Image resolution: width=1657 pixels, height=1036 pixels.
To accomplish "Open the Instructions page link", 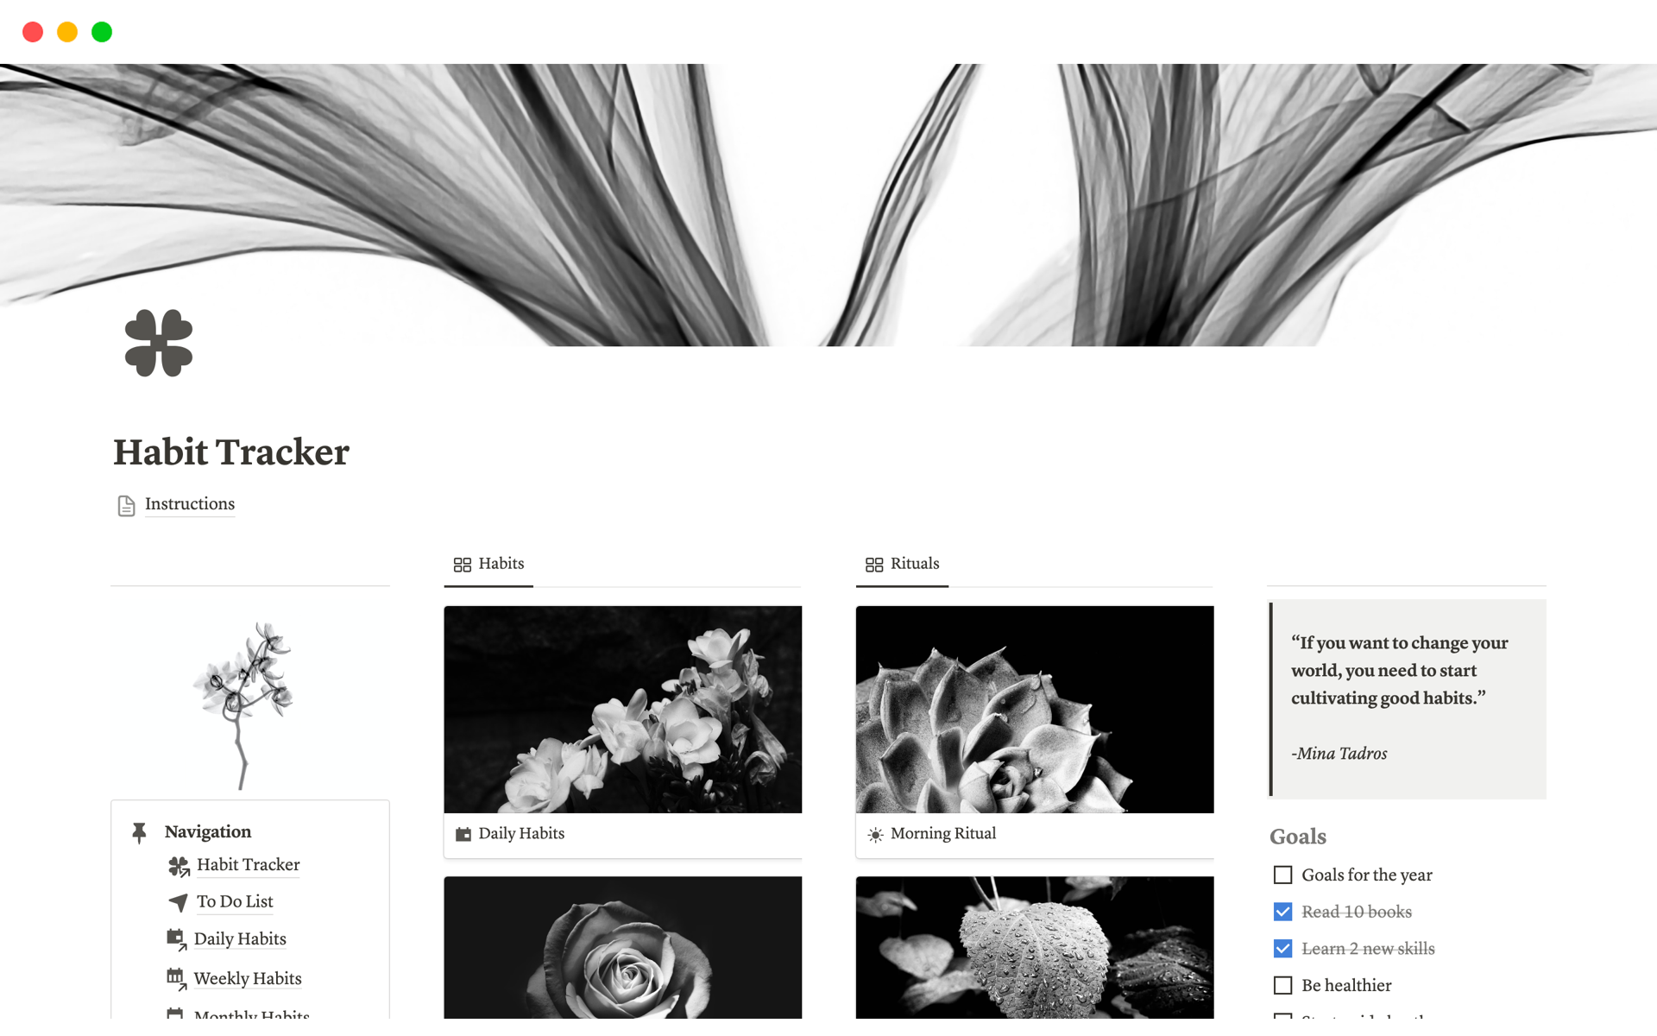I will pos(190,502).
